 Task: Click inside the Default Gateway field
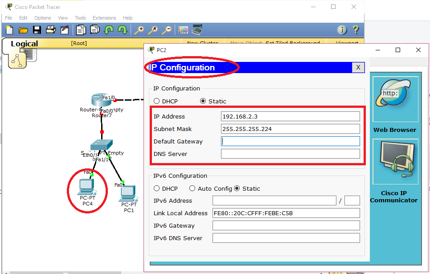pos(290,142)
